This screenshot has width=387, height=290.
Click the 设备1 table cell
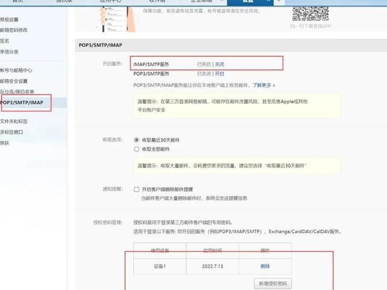coord(160,266)
